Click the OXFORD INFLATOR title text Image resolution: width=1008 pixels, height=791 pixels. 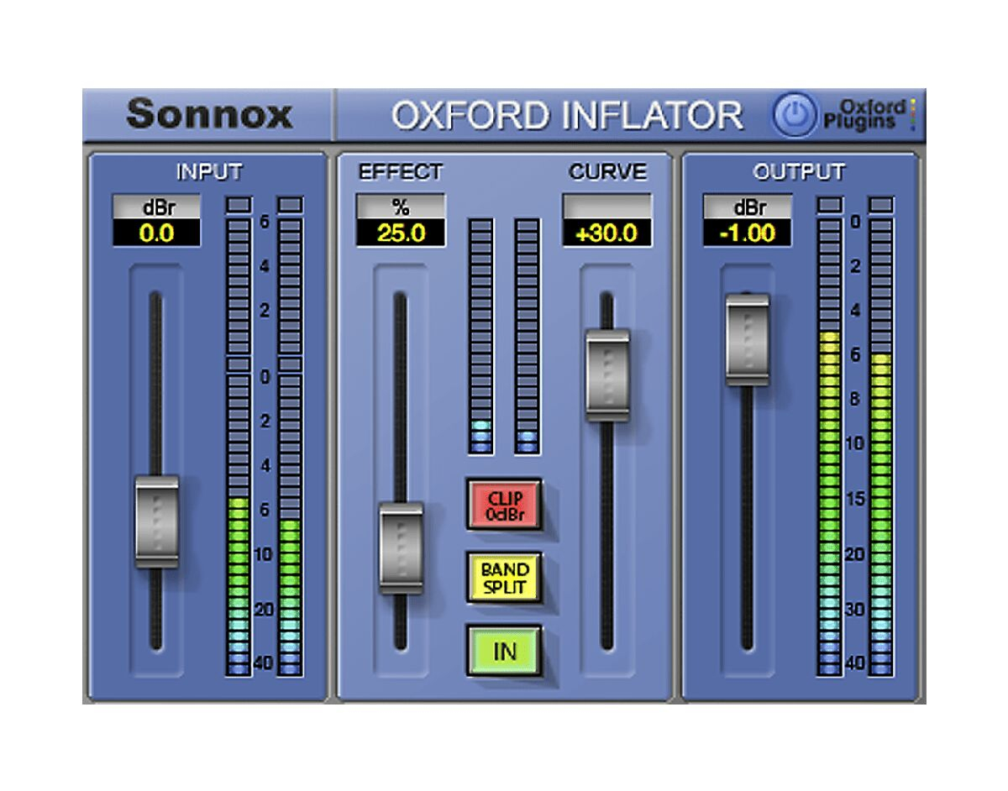(x=567, y=116)
